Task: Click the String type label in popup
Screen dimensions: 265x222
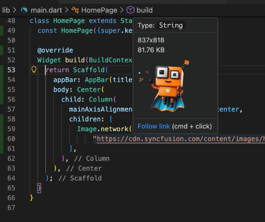Action: (x=171, y=25)
